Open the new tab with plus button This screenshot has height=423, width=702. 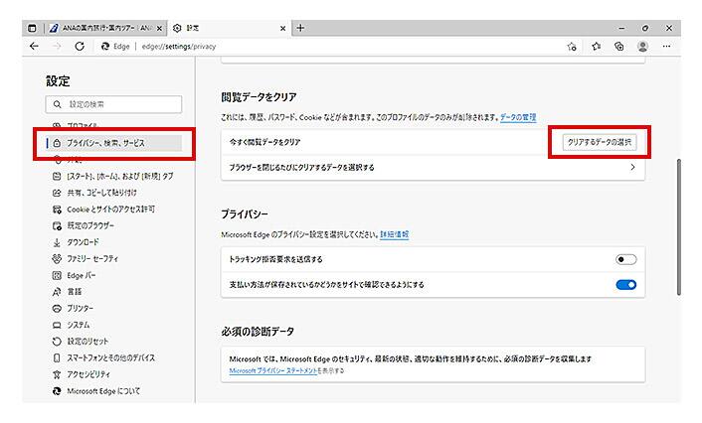(300, 28)
